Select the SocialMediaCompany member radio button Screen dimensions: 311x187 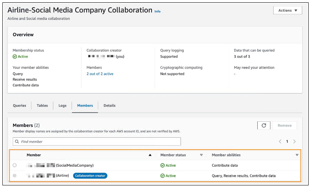click(15, 165)
